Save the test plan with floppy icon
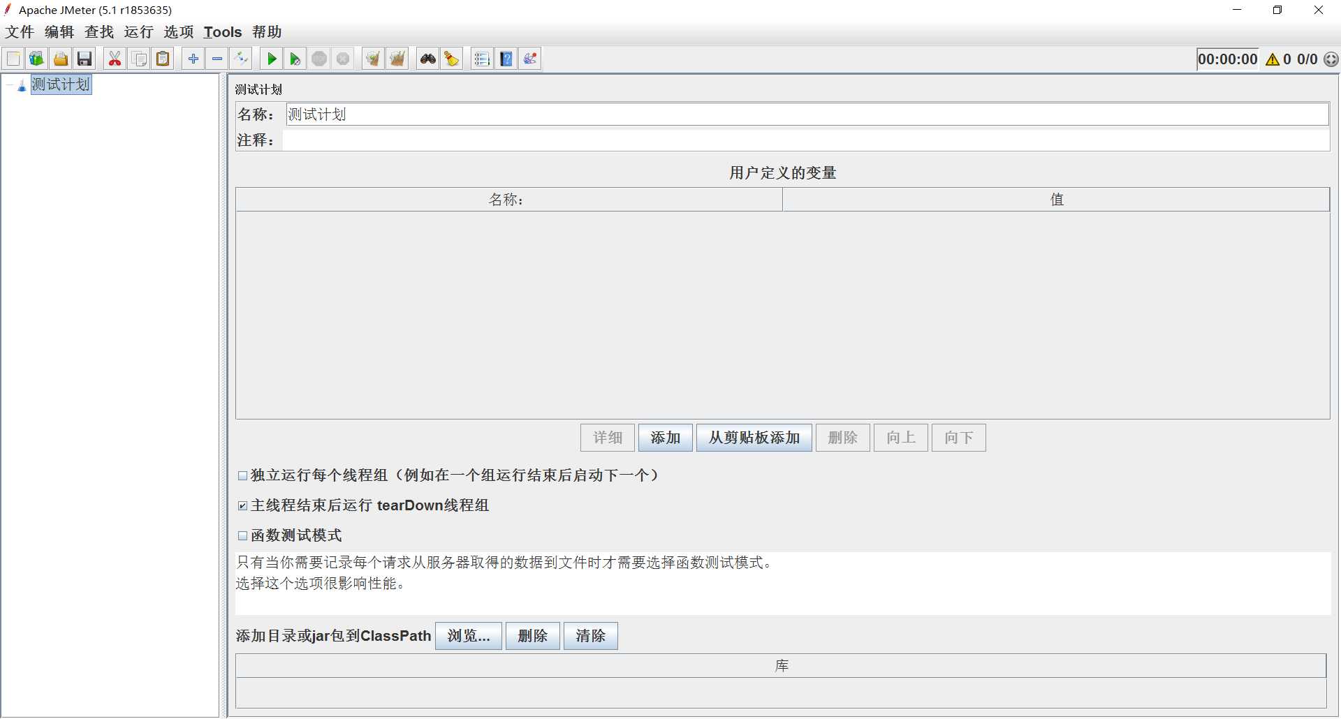The width and height of the screenshot is (1341, 719). click(85, 59)
